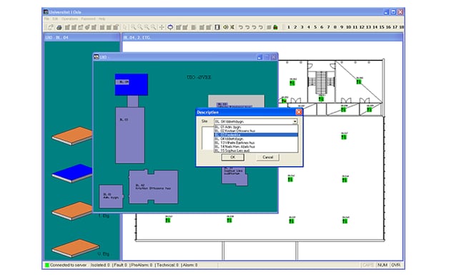Click the red-green bus icon in toolbar
The width and height of the screenshot is (454, 277).
pyautogui.click(x=275, y=27)
